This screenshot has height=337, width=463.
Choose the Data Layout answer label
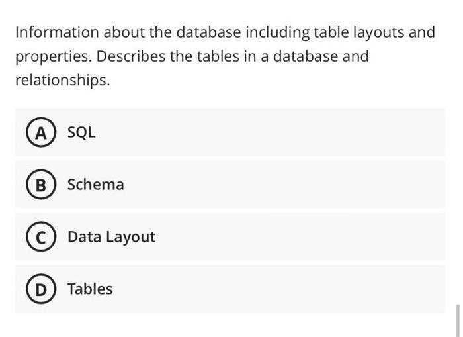pyautogui.click(x=112, y=237)
